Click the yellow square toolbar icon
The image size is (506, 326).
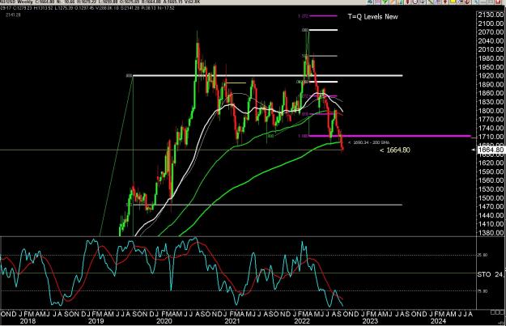[453, 2]
